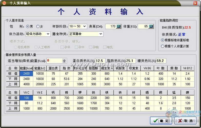Decrease the energy adjustment spinner value
Viewport: 201px width, 128px height.
tap(64, 62)
